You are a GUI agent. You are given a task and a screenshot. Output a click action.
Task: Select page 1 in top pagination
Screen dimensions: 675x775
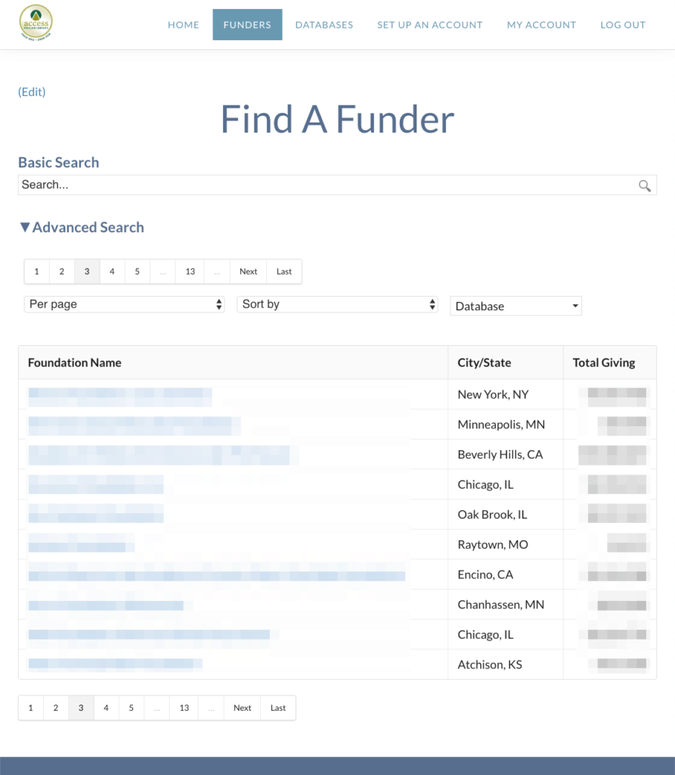click(36, 271)
